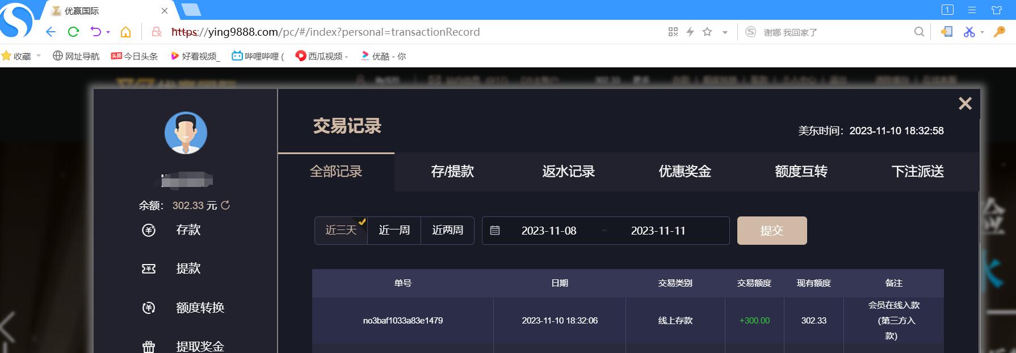Click the 线上存款 transaction type cell

(675, 321)
